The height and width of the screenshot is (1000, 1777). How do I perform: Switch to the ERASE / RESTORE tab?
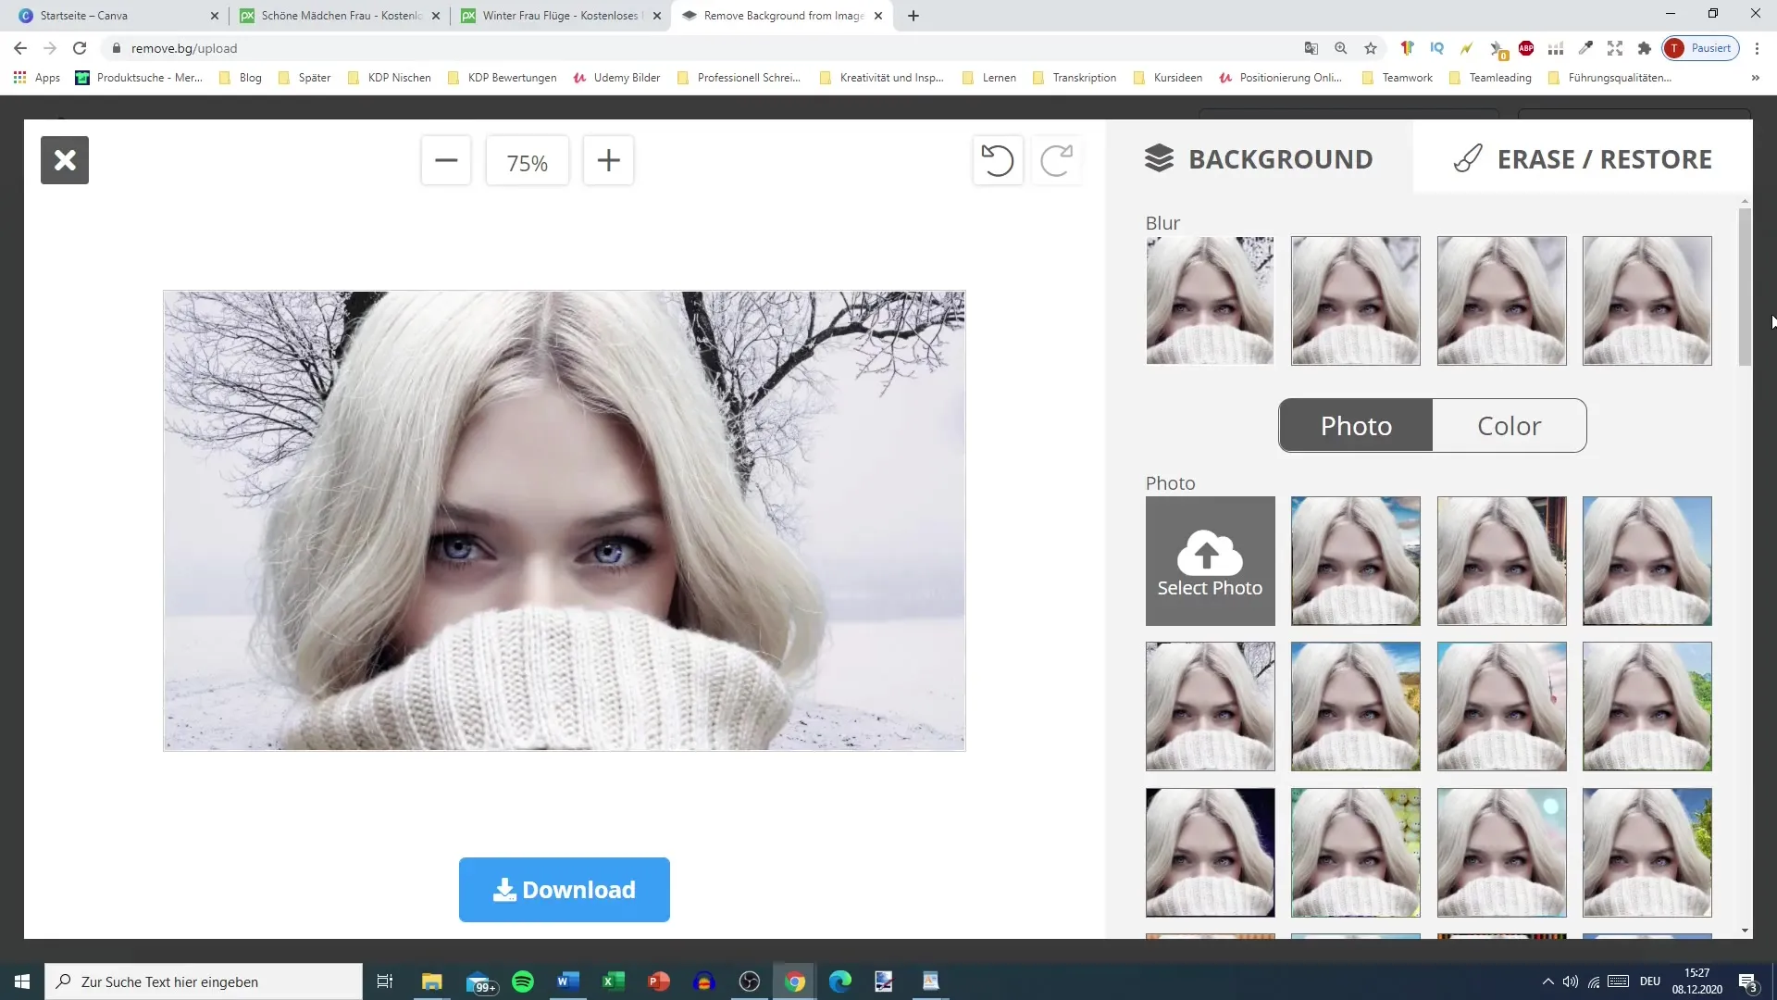(1583, 159)
